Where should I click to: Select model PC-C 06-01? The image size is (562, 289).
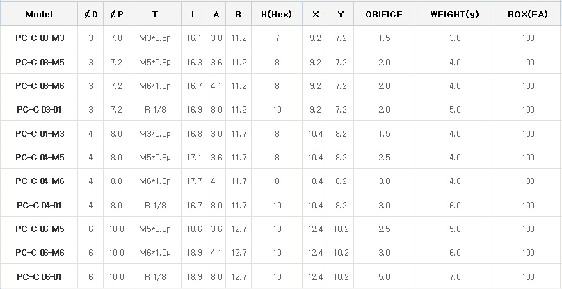click(40, 276)
